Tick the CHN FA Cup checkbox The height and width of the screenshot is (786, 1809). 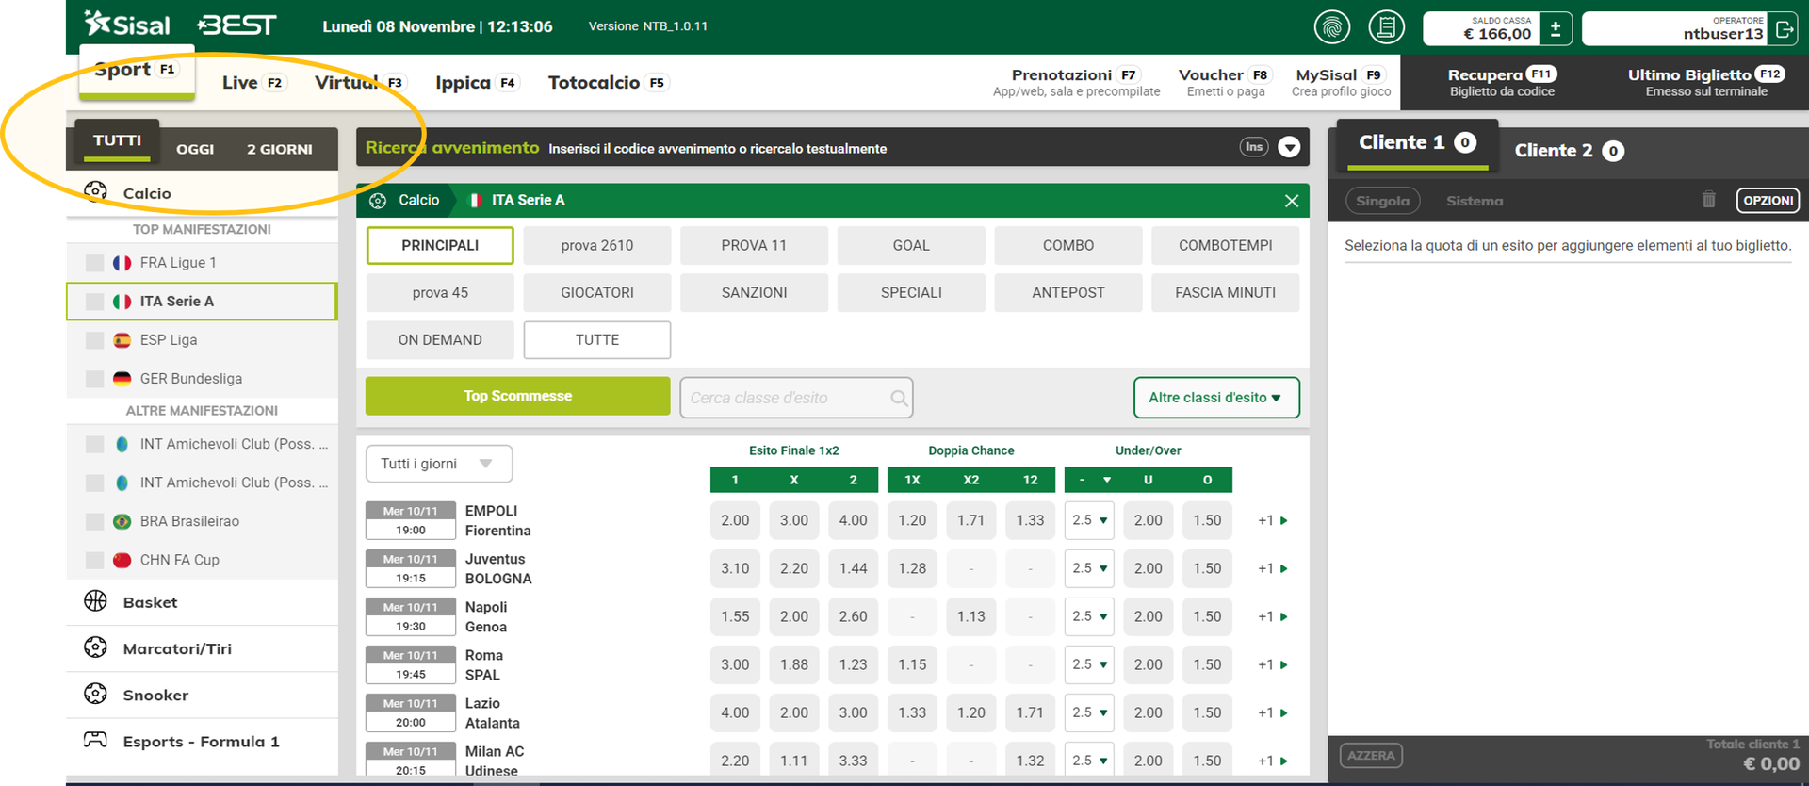point(94,560)
